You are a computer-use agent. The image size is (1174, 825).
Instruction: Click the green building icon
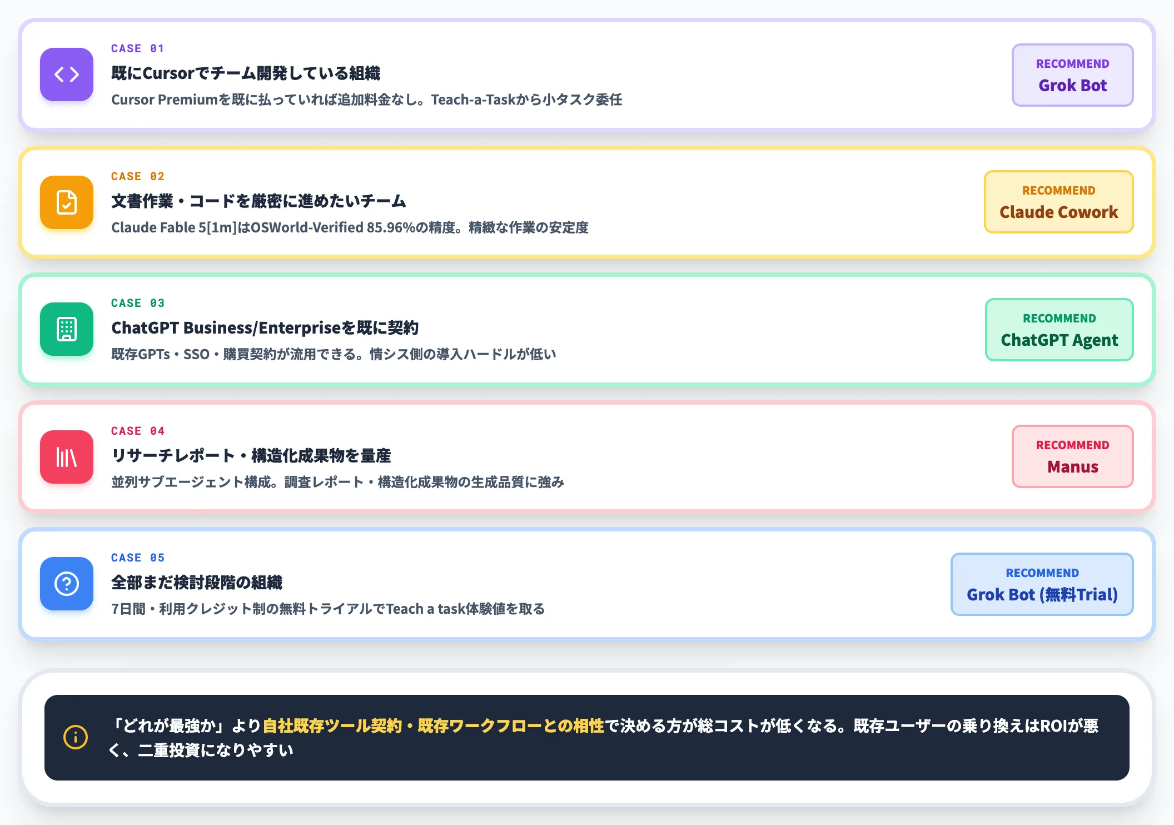click(67, 329)
